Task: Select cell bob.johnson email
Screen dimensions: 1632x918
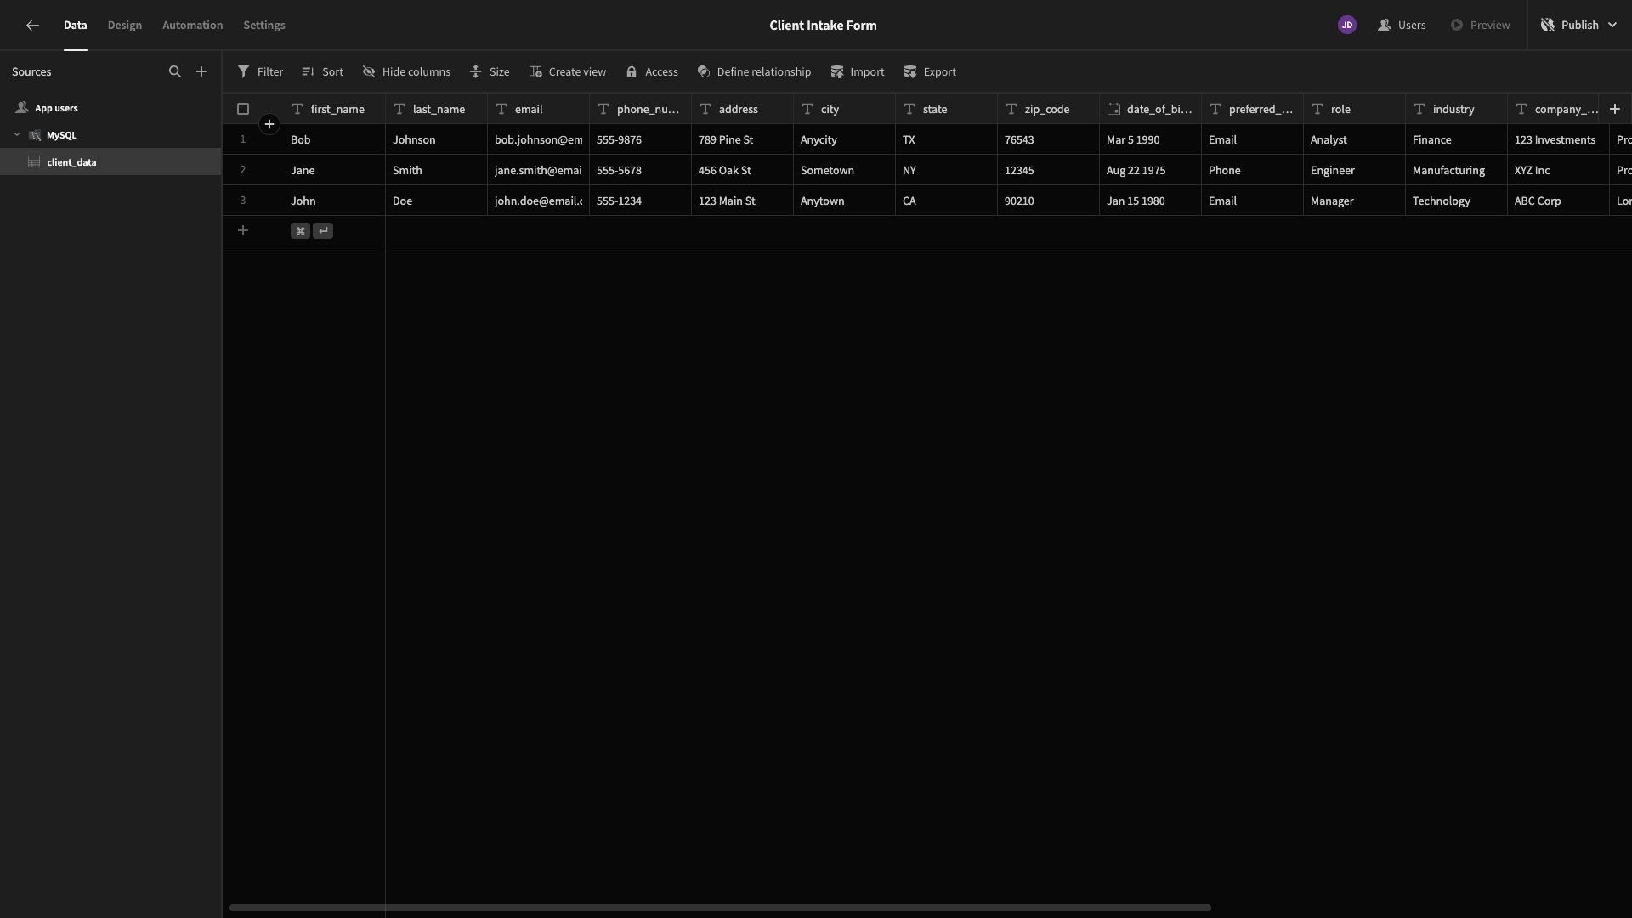Action: (538, 139)
